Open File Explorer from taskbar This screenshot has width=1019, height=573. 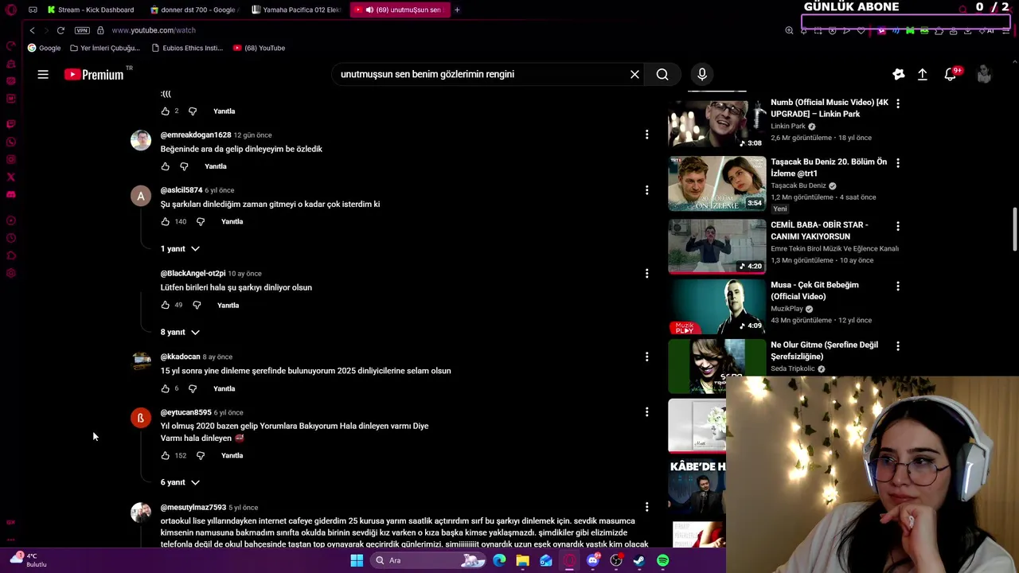pos(522,560)
